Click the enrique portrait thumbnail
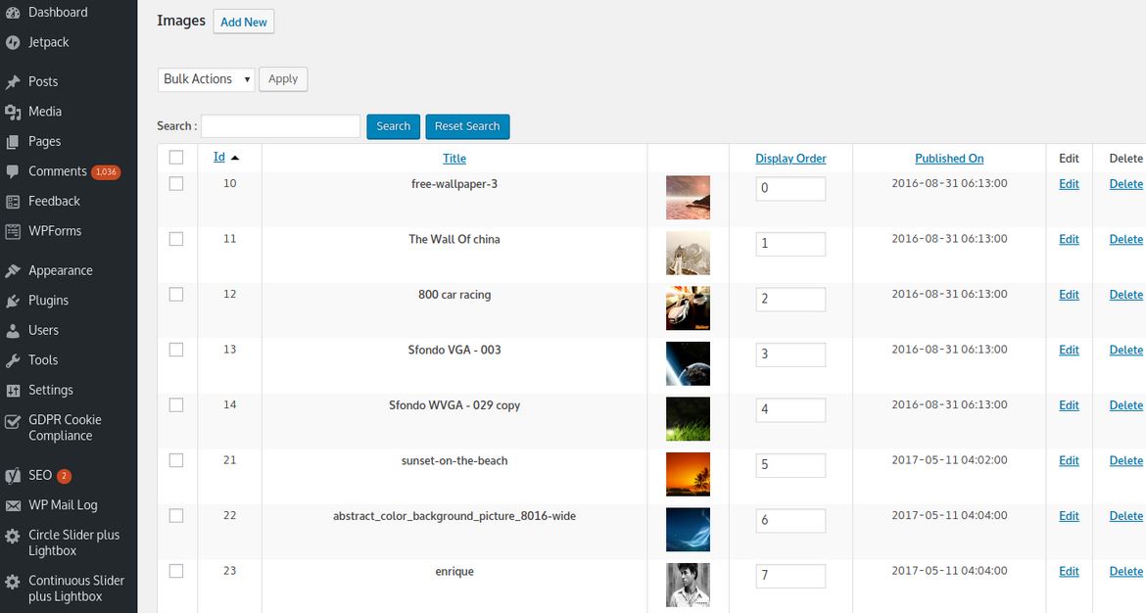1146x613 pixels. click(688, 585)
